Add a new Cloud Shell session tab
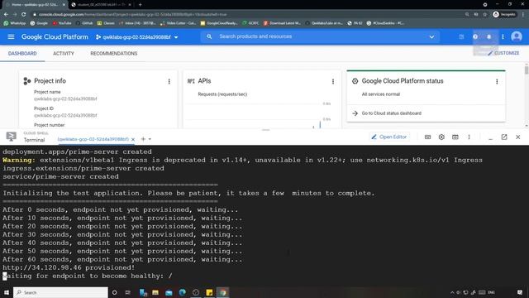The height and width of the screenshot is (298, 529). [x=143, y=139]
